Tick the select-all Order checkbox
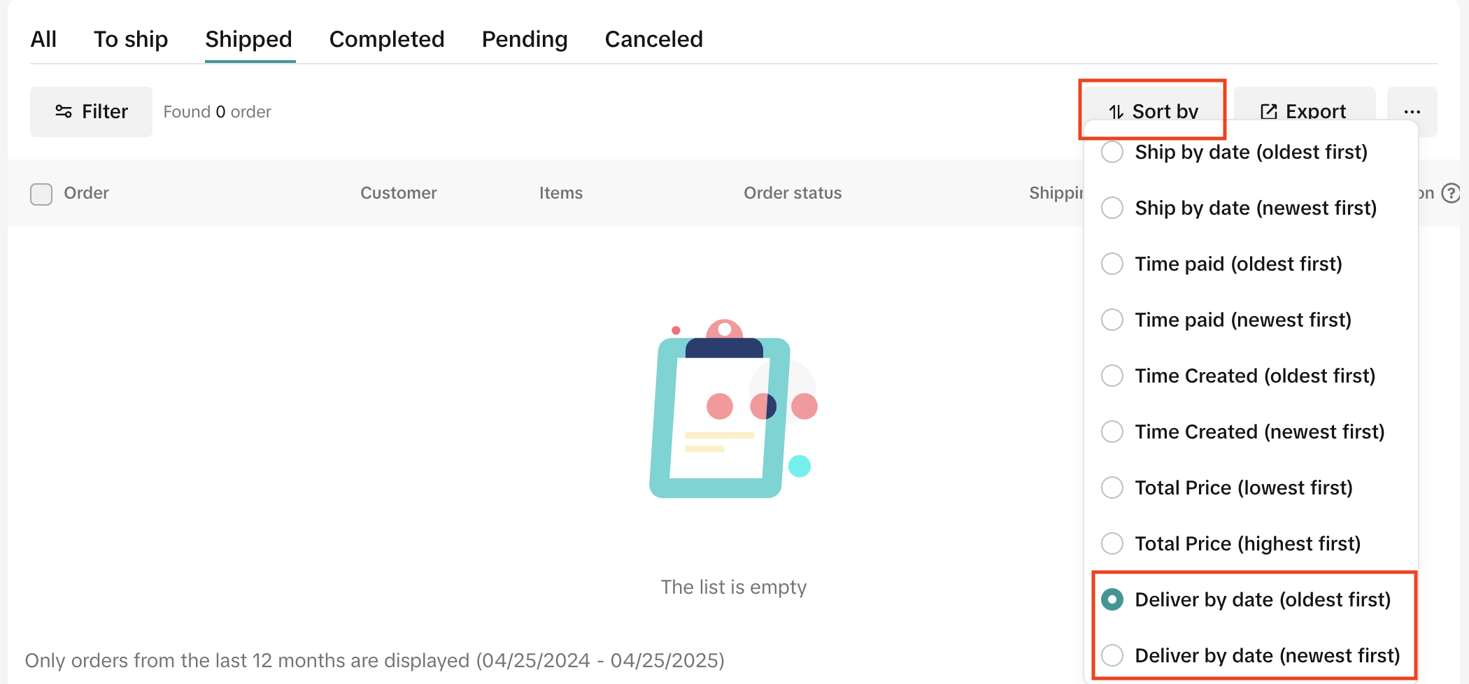The width and height of the screenshot is (1469, 684). 41,194
